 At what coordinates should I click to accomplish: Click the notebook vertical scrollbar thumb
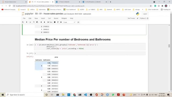(x=169, y=46)
